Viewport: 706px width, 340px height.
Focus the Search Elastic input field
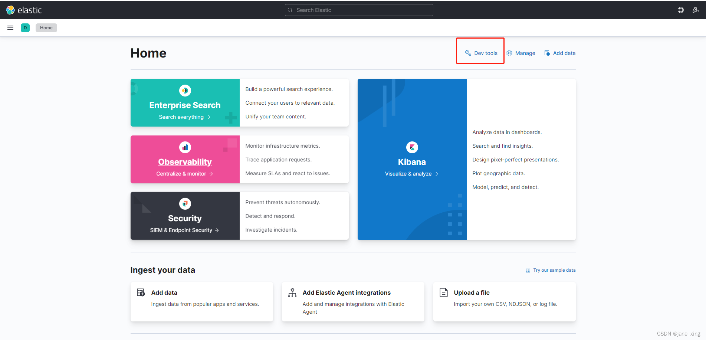tap(359, 10)
